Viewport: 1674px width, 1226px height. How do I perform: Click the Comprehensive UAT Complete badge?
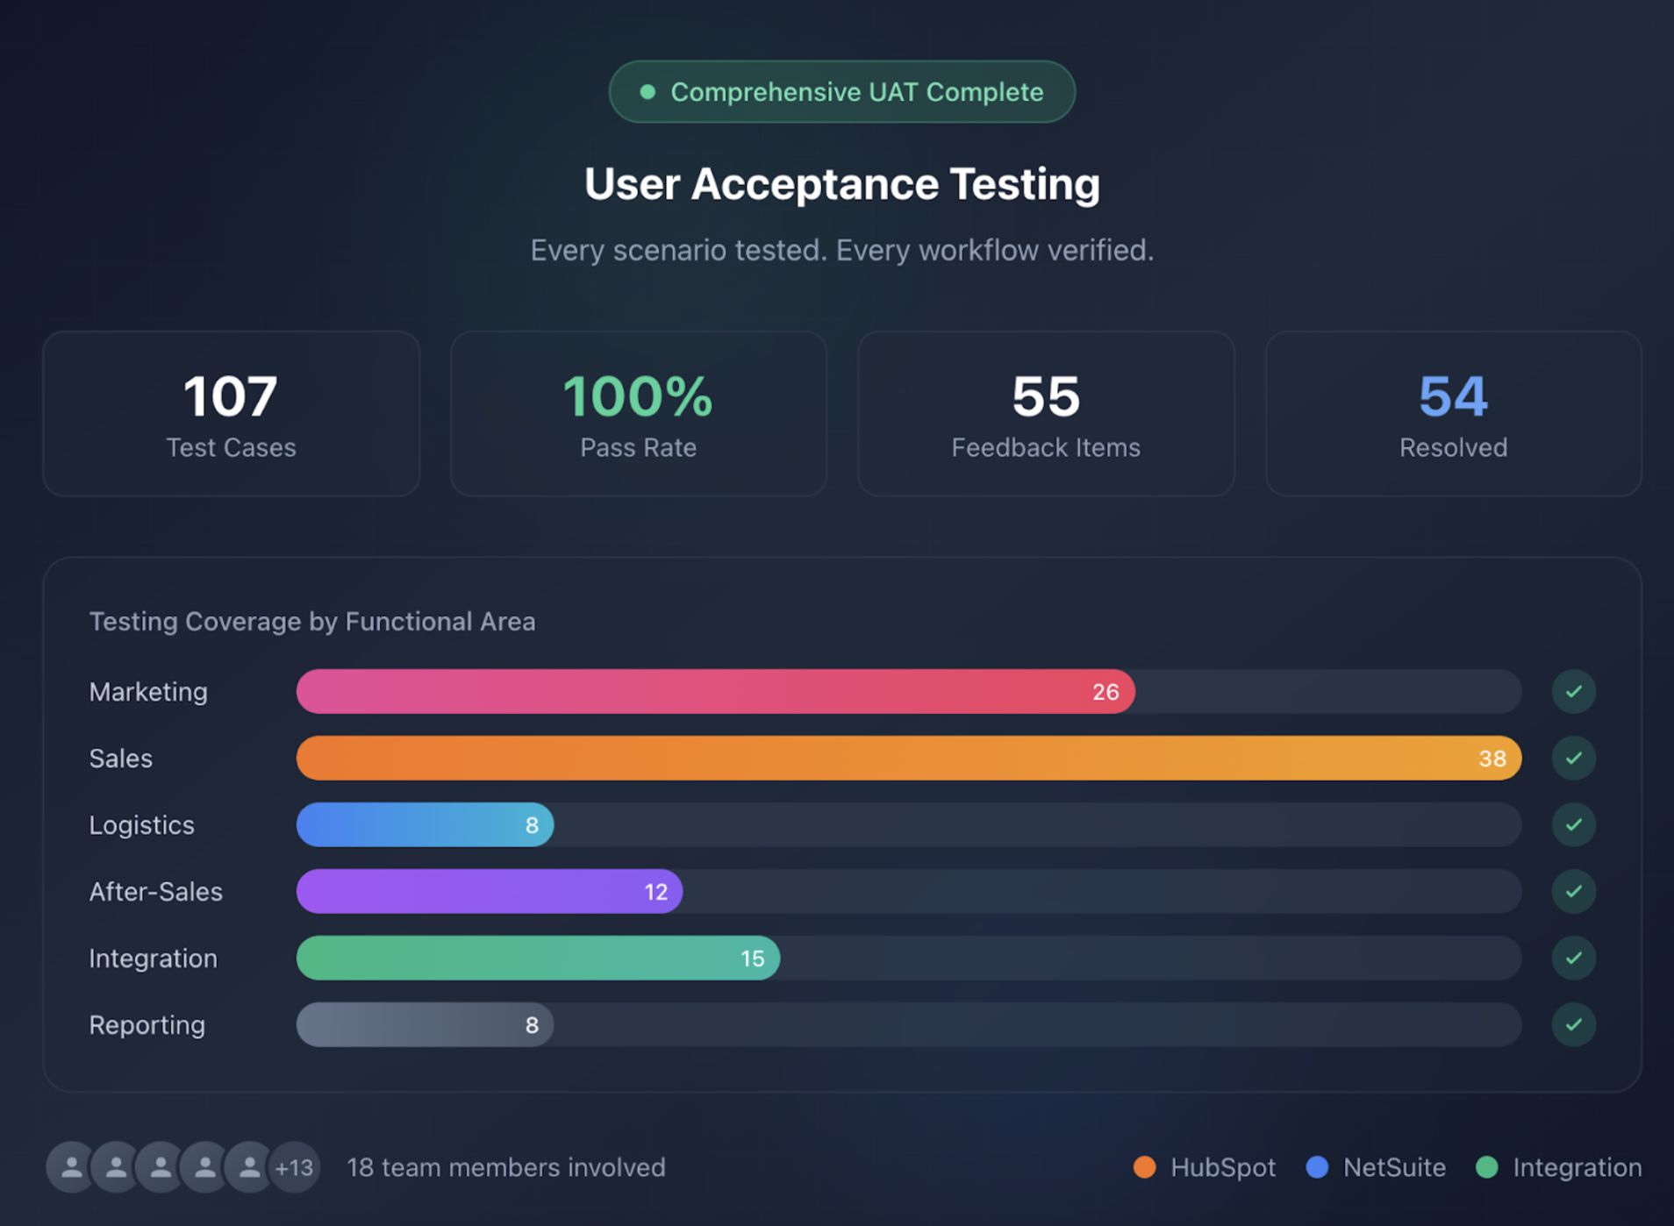[842, 92]
